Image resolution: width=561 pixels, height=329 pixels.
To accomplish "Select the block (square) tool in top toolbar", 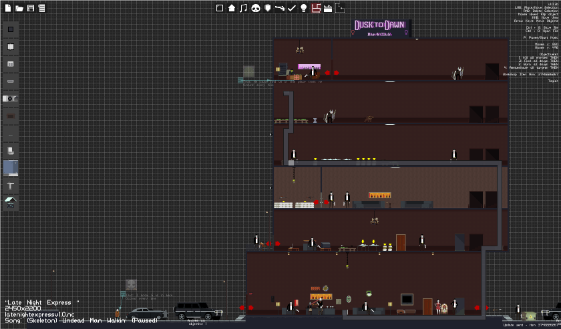I will pyautogui.click(x=220, y=8).
